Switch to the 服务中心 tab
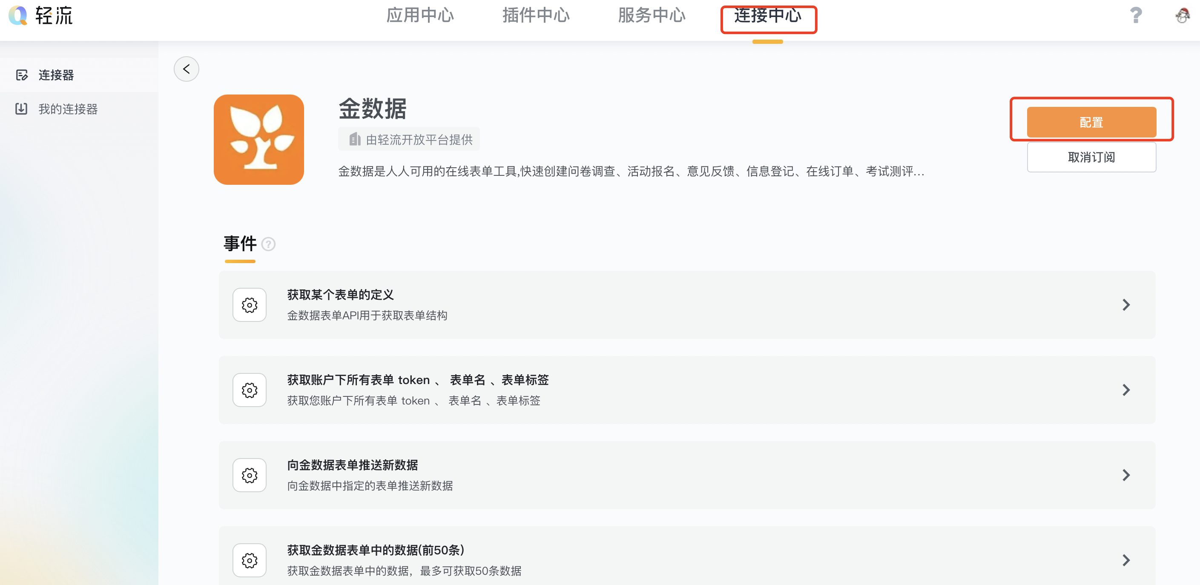This screenshot has width=1200, height=585. [652, 16]
